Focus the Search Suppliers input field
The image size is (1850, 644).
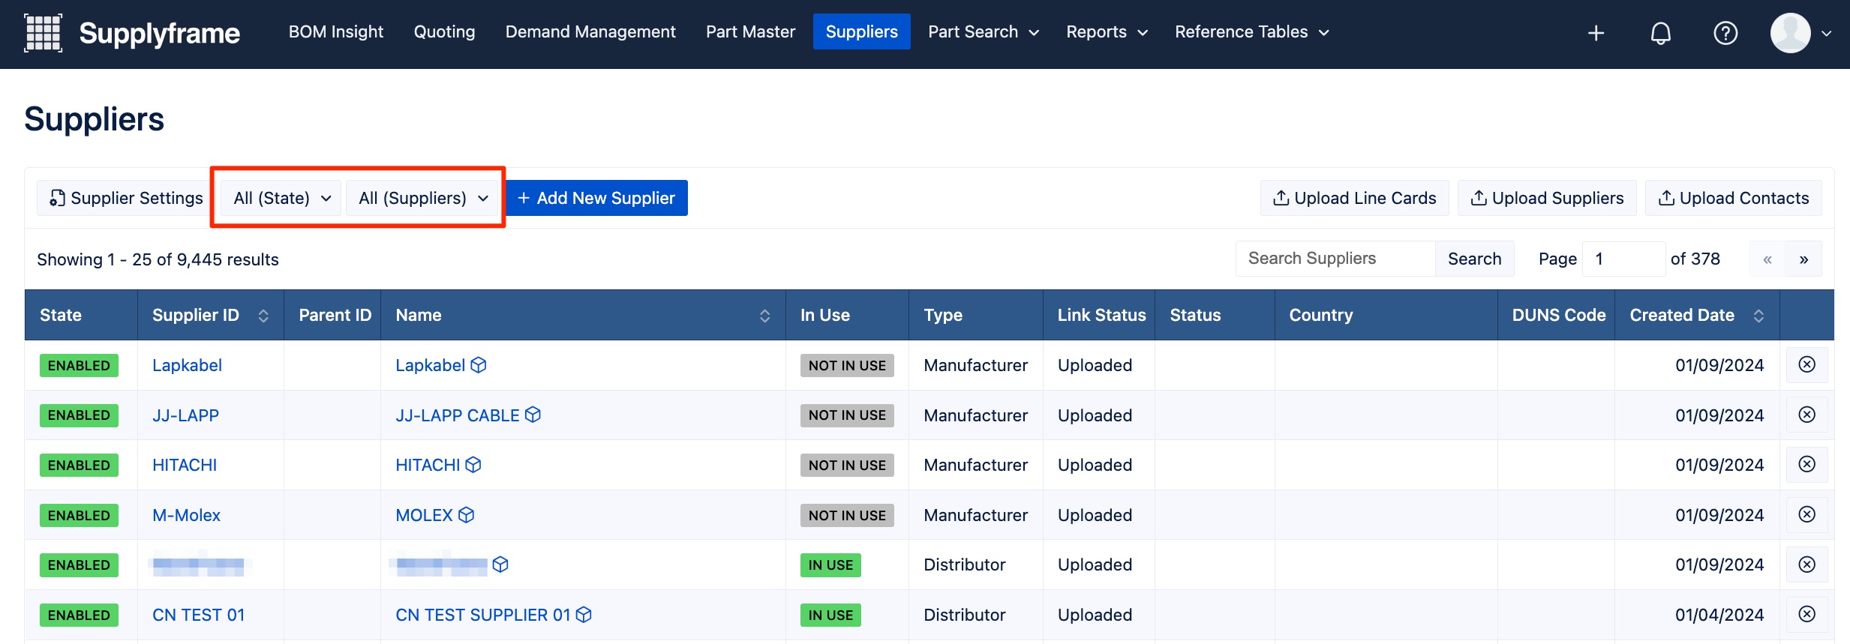point(1335,259)
